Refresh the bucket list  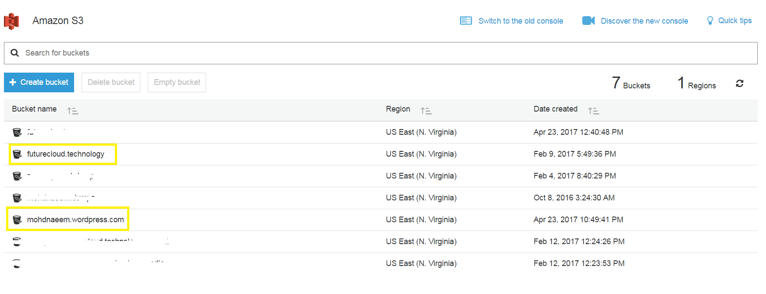pyautogui.click(x=740, y=83)
